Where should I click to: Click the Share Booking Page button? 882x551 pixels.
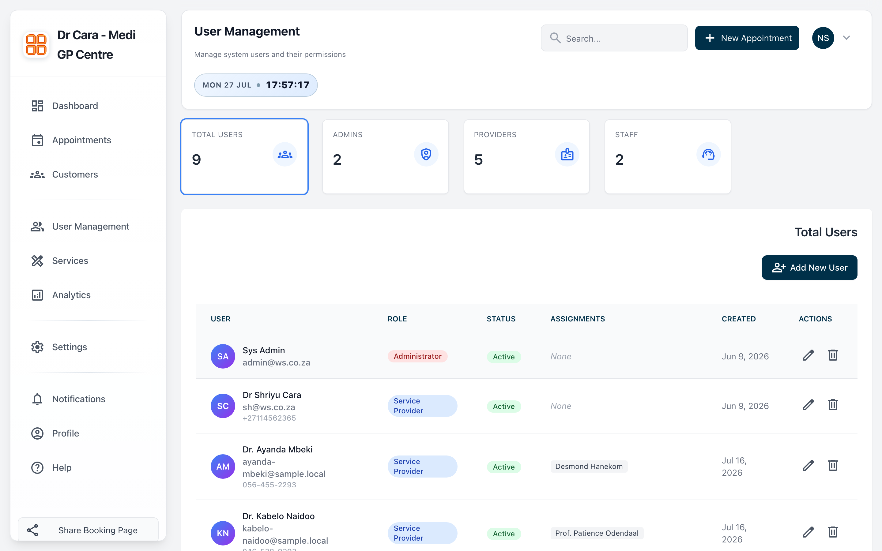88,530
